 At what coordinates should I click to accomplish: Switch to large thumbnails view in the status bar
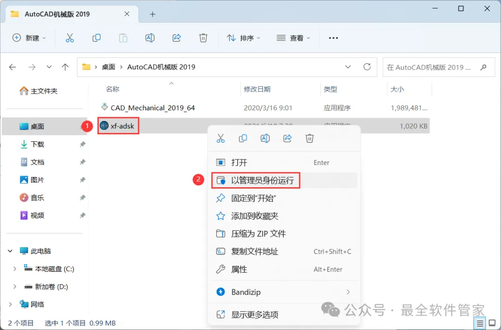coord(492,323)
